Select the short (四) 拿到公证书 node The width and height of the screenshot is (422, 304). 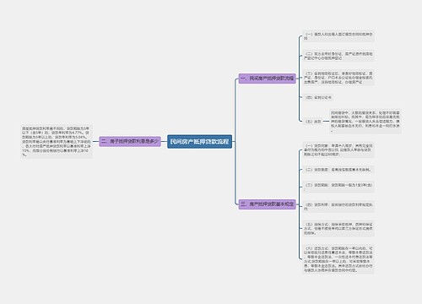(318, 97)
